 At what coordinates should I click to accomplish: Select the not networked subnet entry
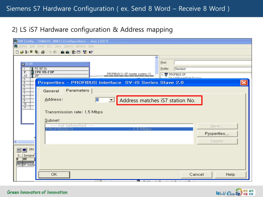(119, 125)
